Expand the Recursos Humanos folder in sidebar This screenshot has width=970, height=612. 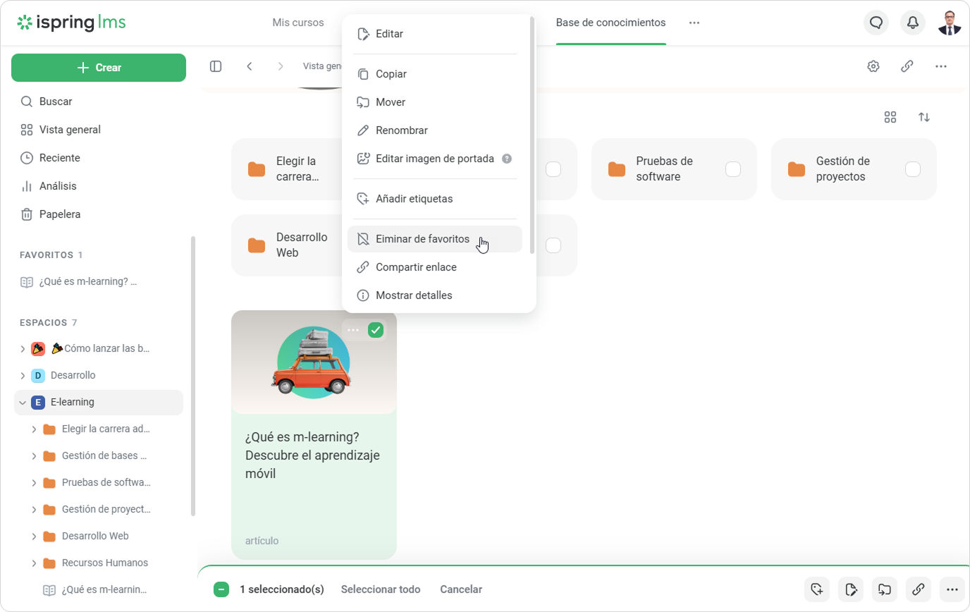click(x=34, y=563)
